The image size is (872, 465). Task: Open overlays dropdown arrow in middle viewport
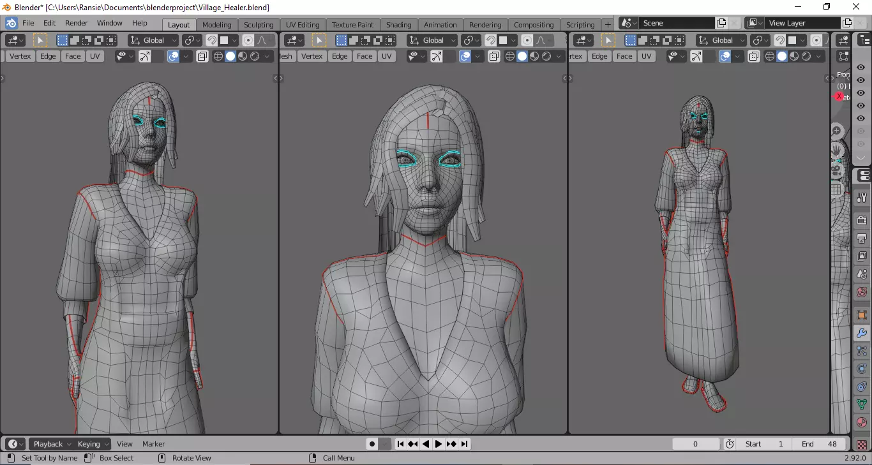477,56
